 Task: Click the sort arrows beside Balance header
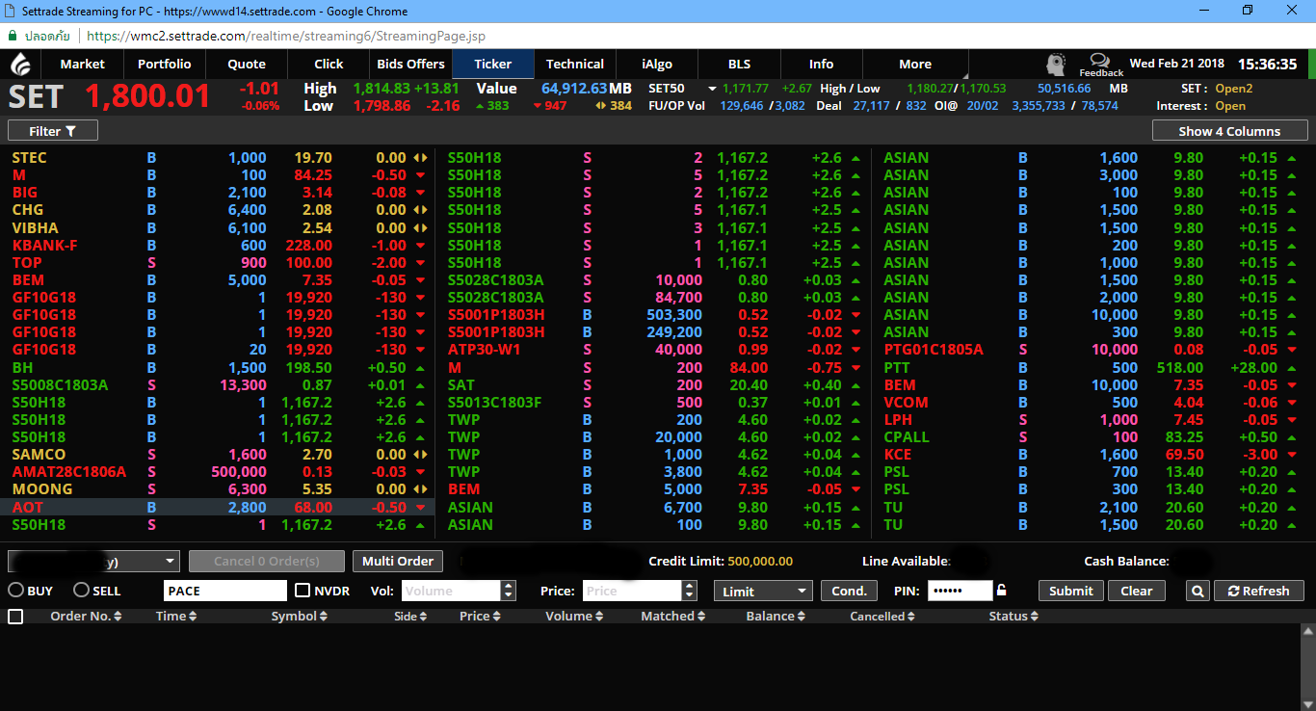tap(802, 617)
